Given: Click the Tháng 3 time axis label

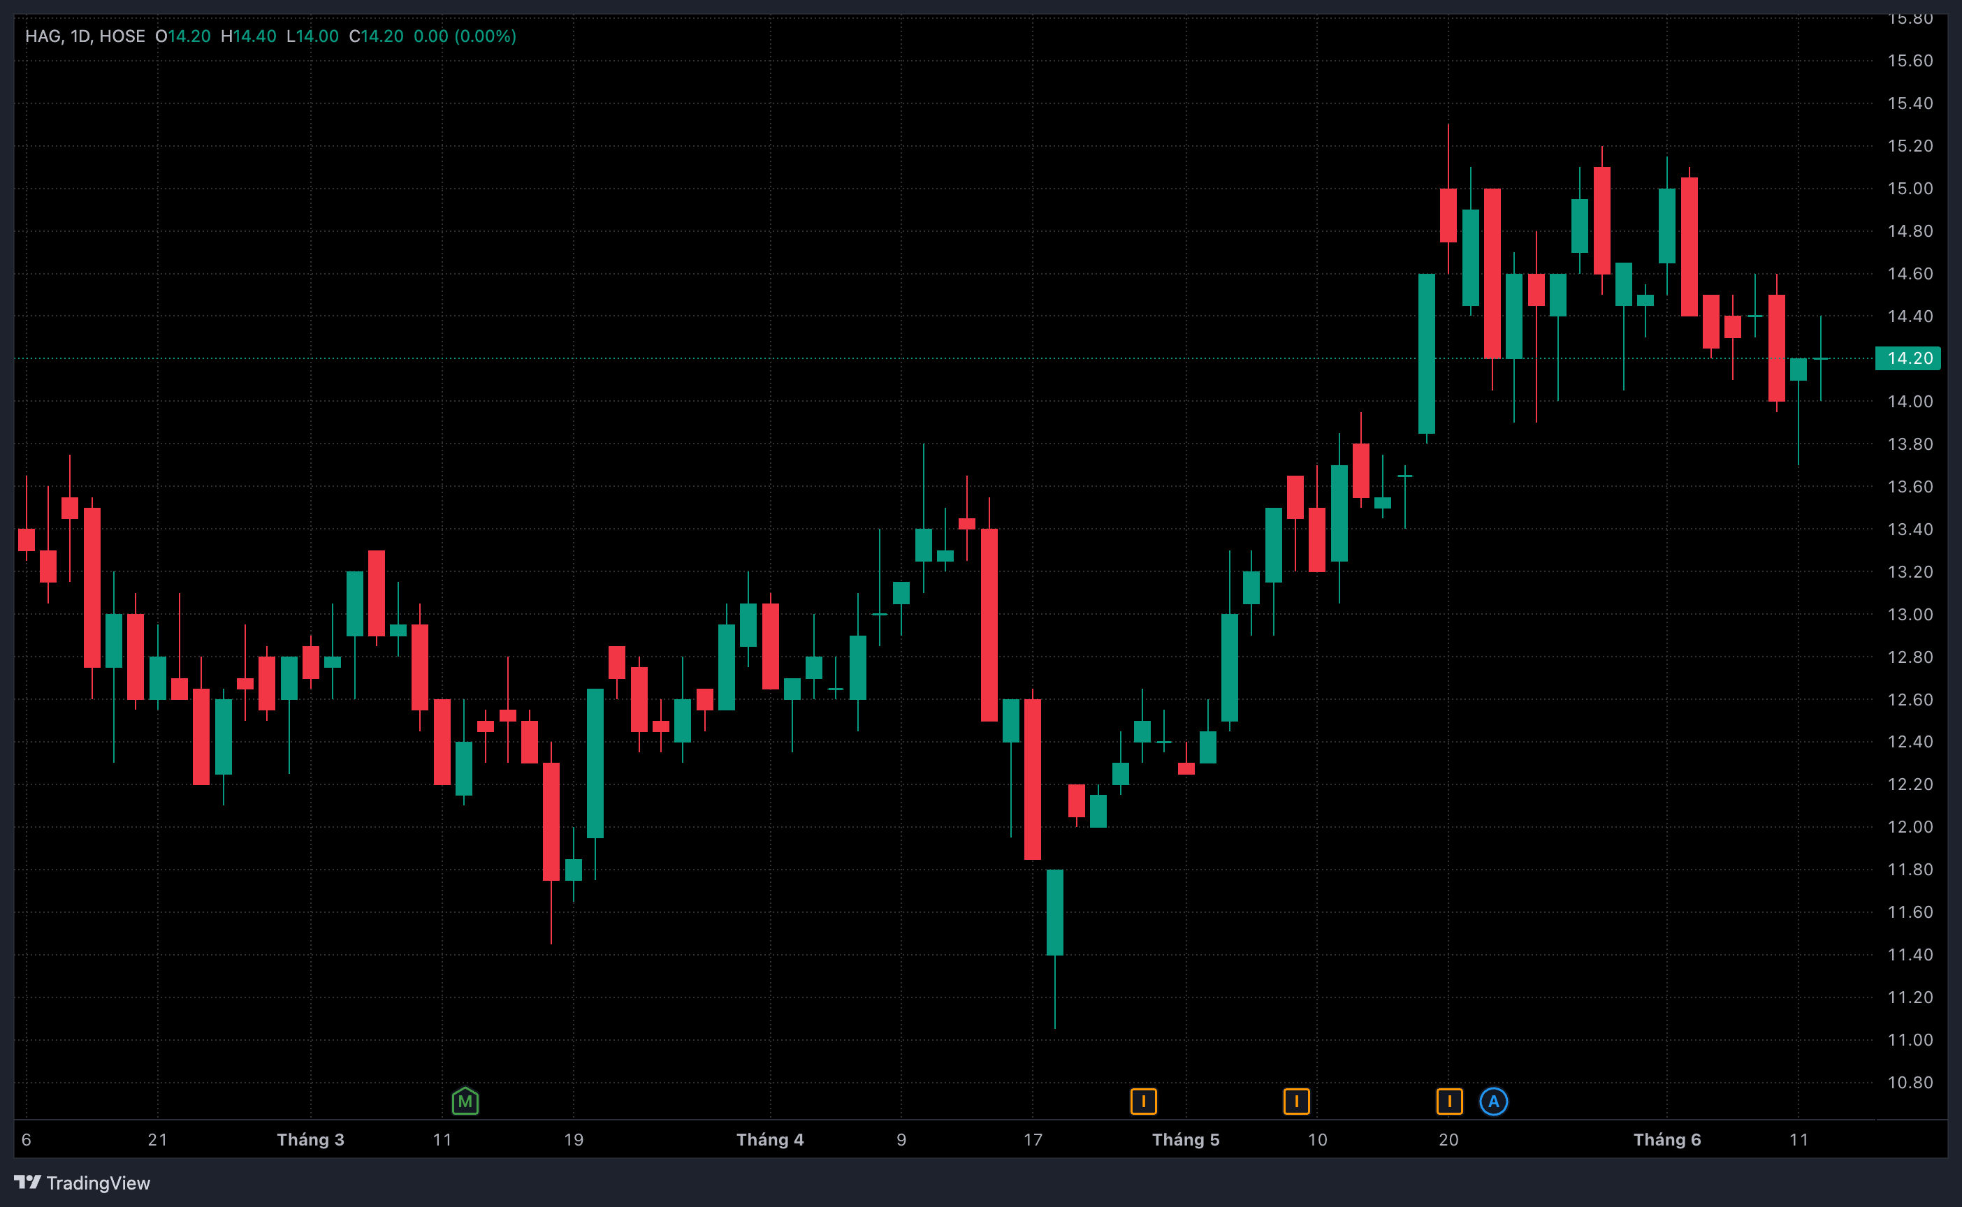Looking at the screenshot, I should click(x=311, y=1139).
